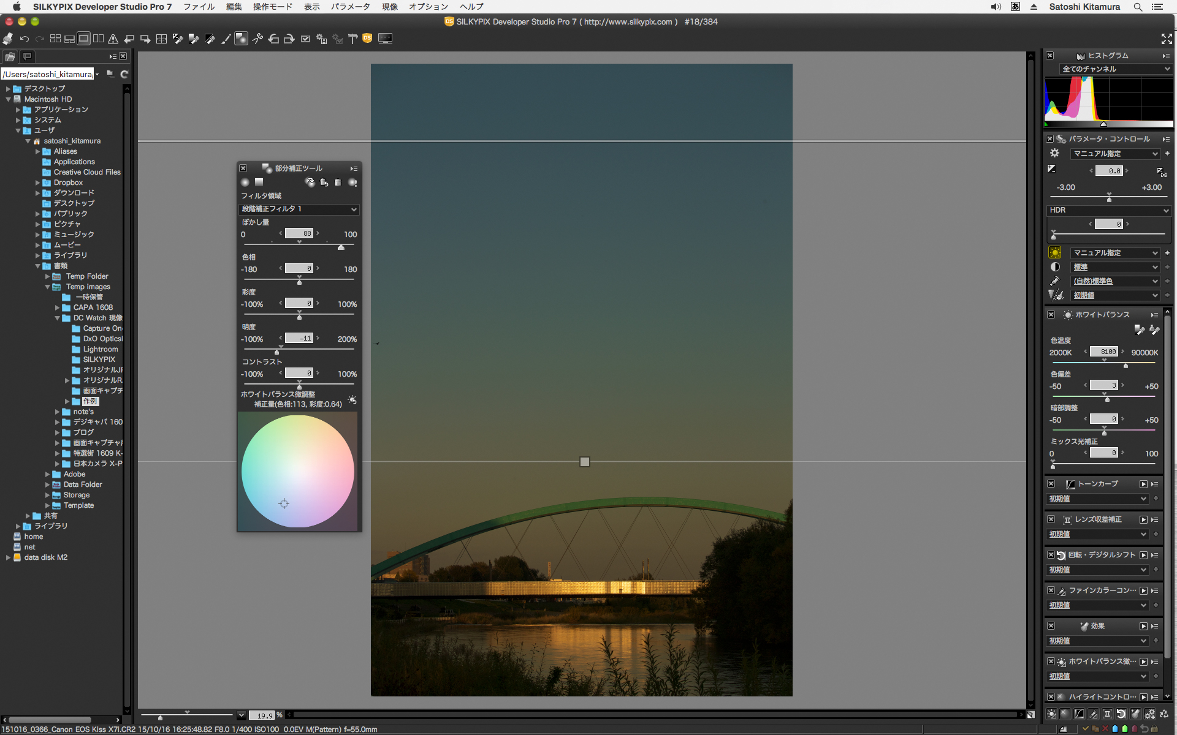Click the trash icon to delete filter region
The height and width of the screenshot is (735, 1177).
(338, 183)
